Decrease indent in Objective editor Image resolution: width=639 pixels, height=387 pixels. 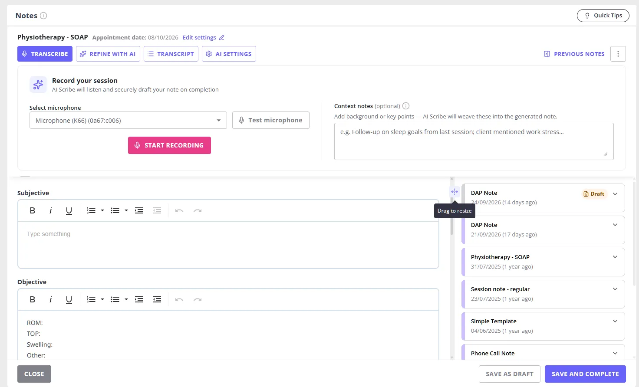coord(157,299)
